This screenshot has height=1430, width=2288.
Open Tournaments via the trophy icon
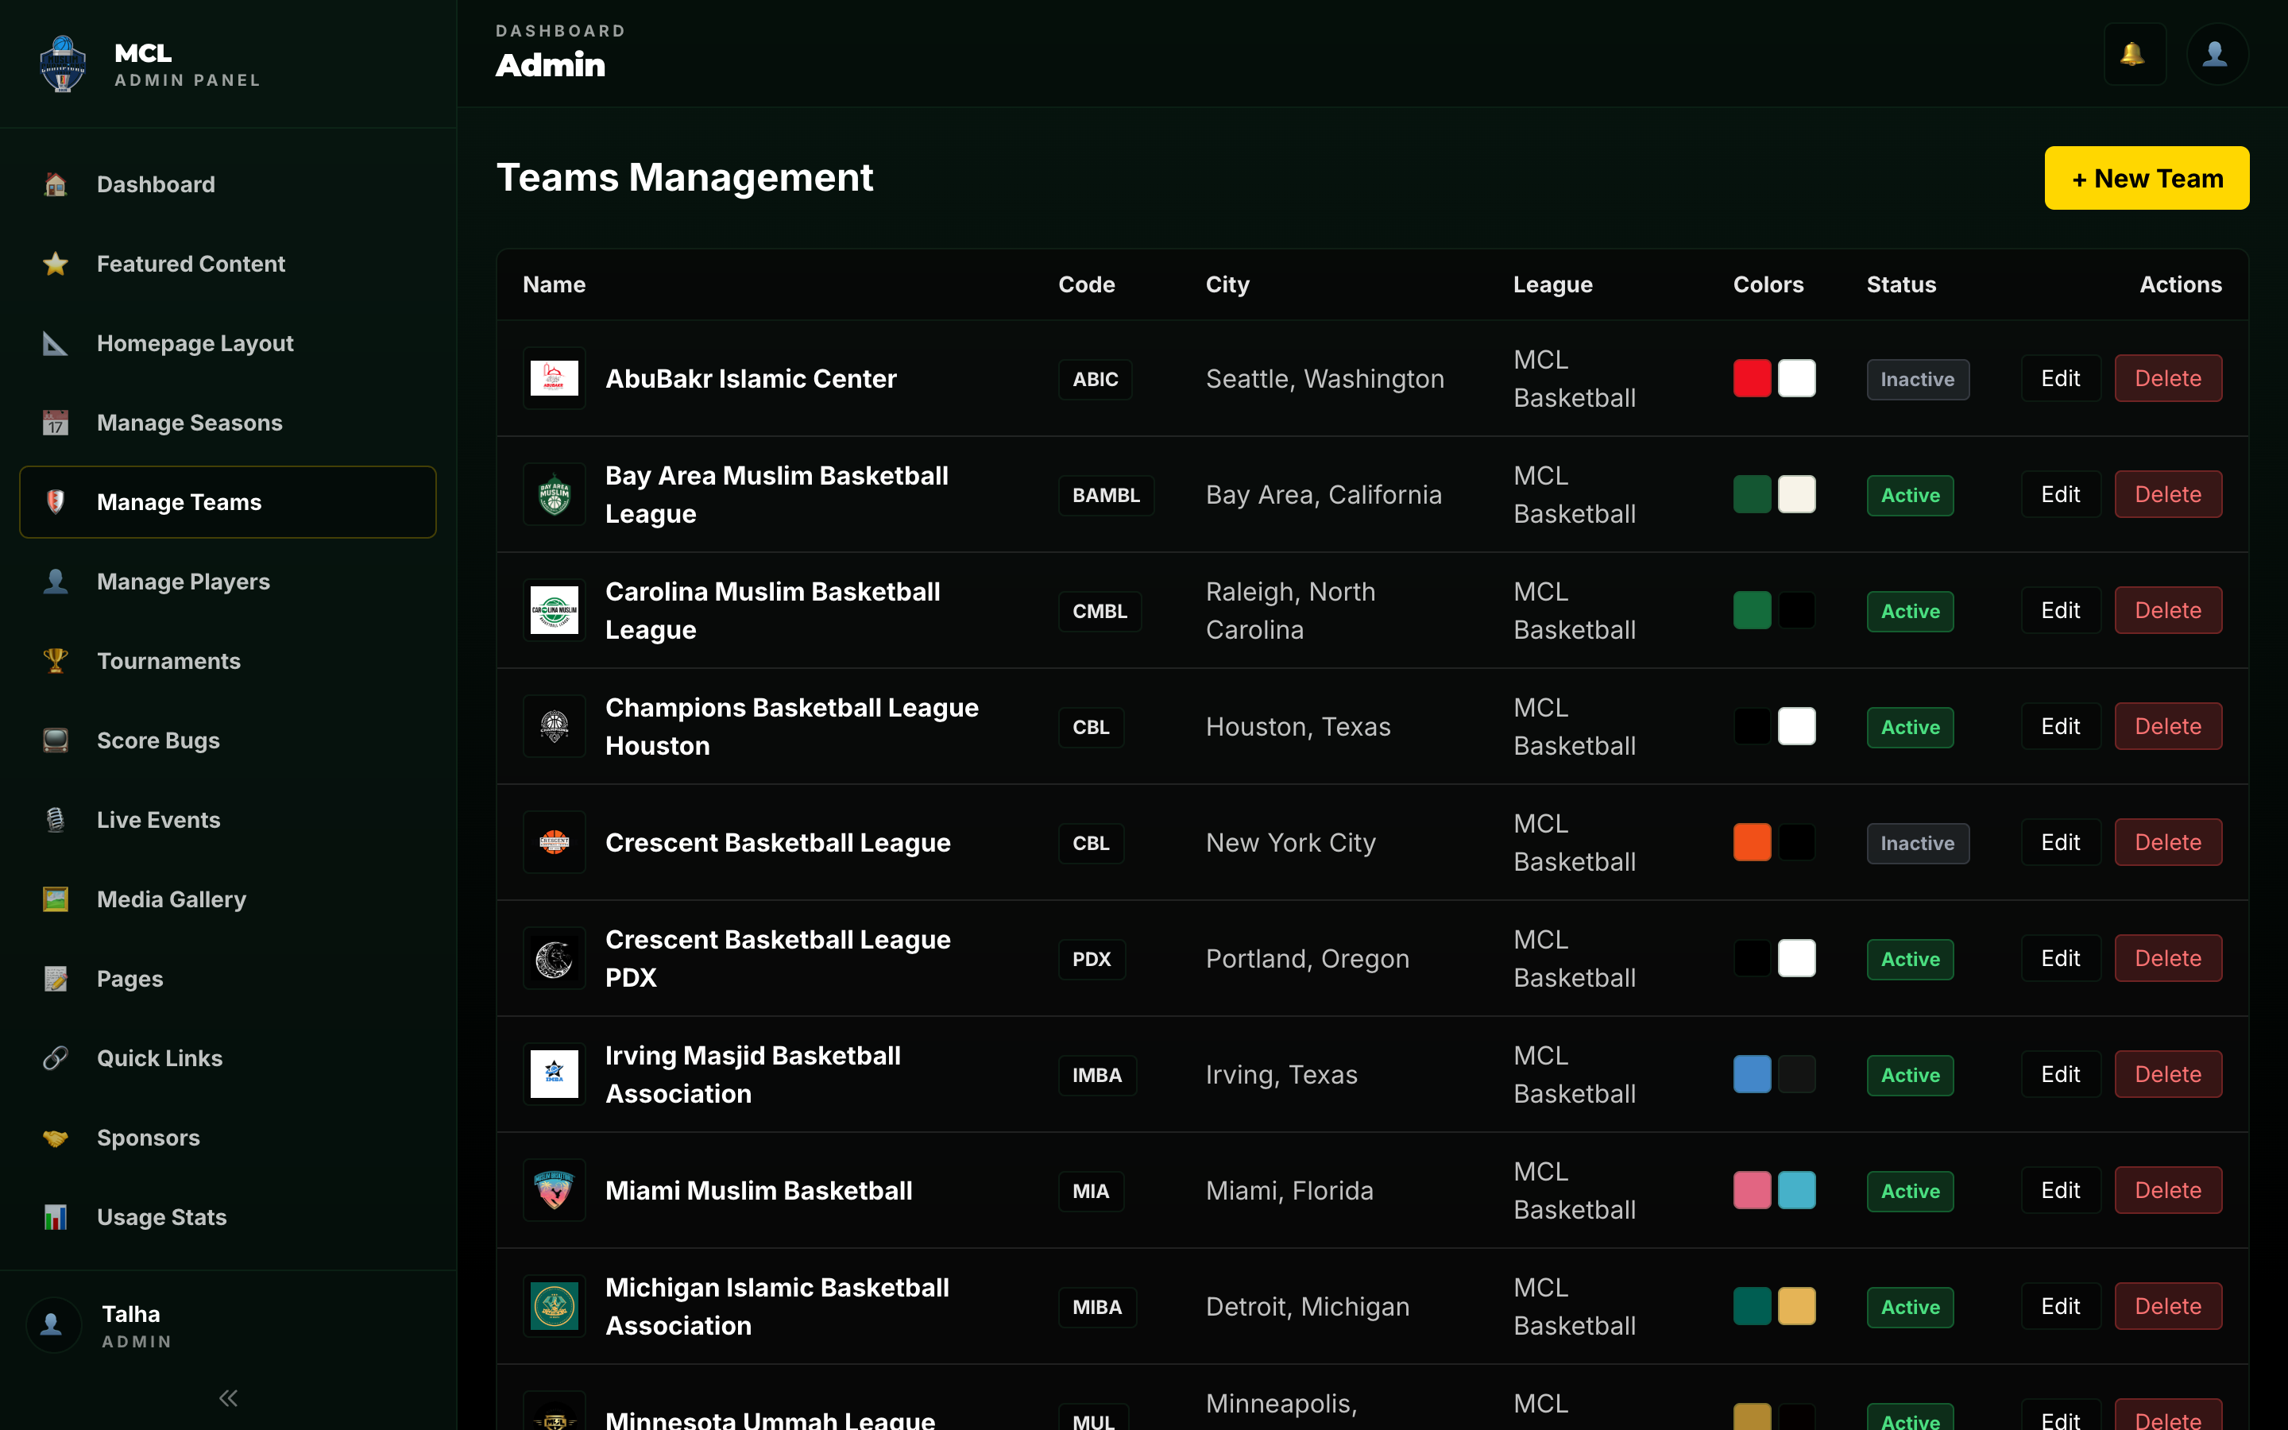tap(55, 660)
